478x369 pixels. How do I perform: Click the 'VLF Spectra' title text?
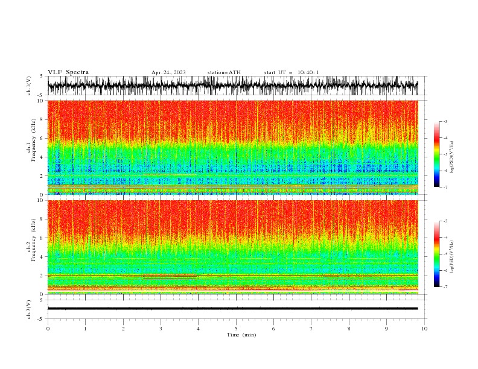(x=68, y=72)
